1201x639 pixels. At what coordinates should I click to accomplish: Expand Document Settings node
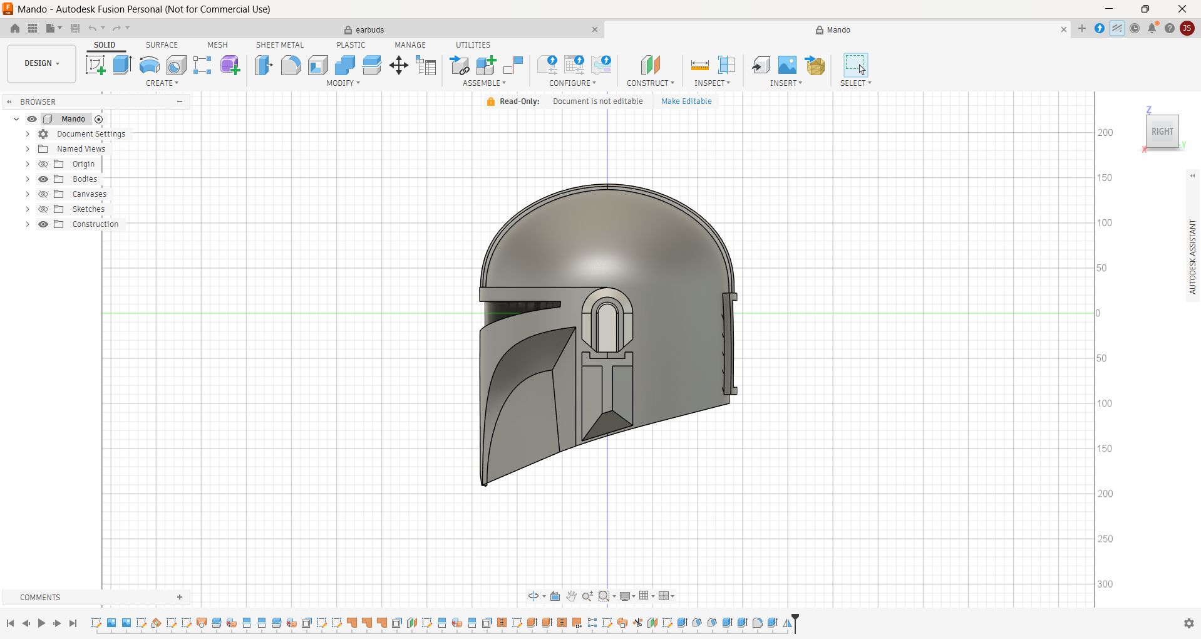[x=28, y=134]
